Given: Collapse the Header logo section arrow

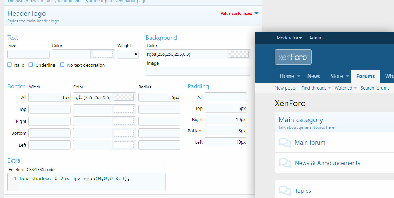Looking at the screenshot, I should (x=256, y=13).
